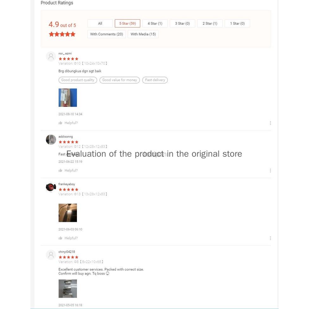Click chinyi04218's default avatar icon
Viewport: 309px width, 309px height.
coord(51,255)
